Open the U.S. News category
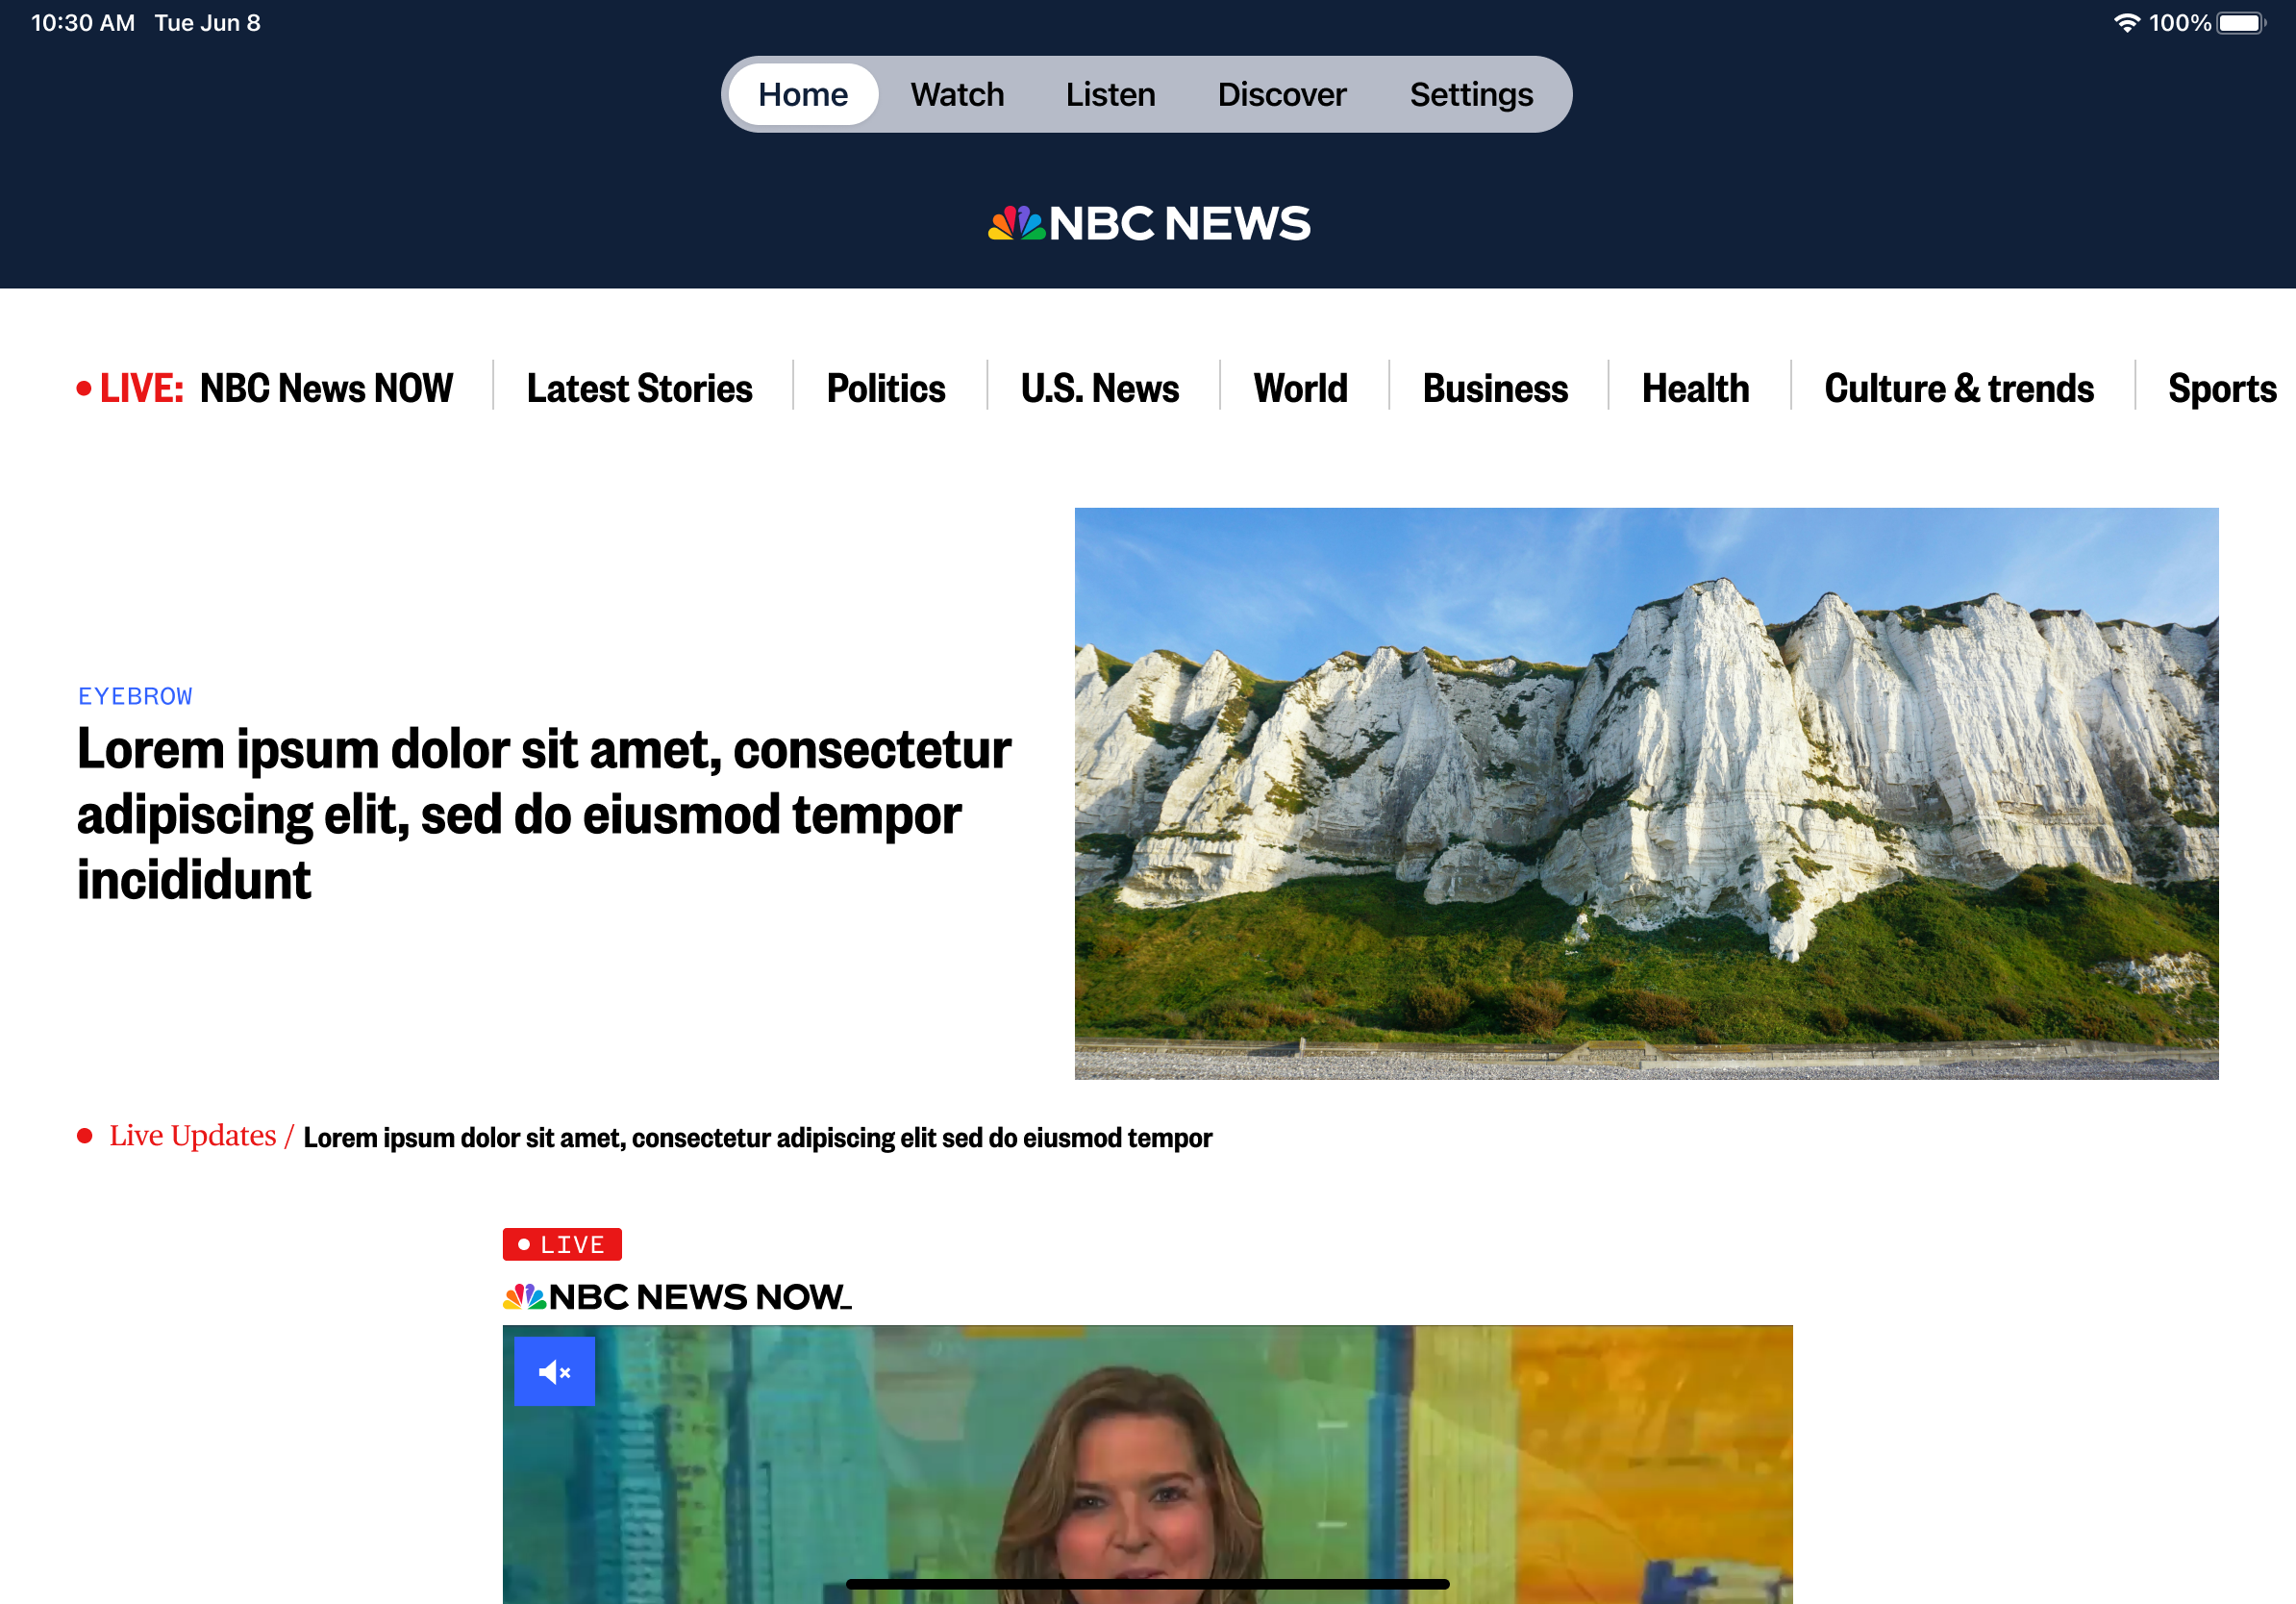Image resolution: width=2296 pixels, height=1604 pixels. coord(1100,388)
